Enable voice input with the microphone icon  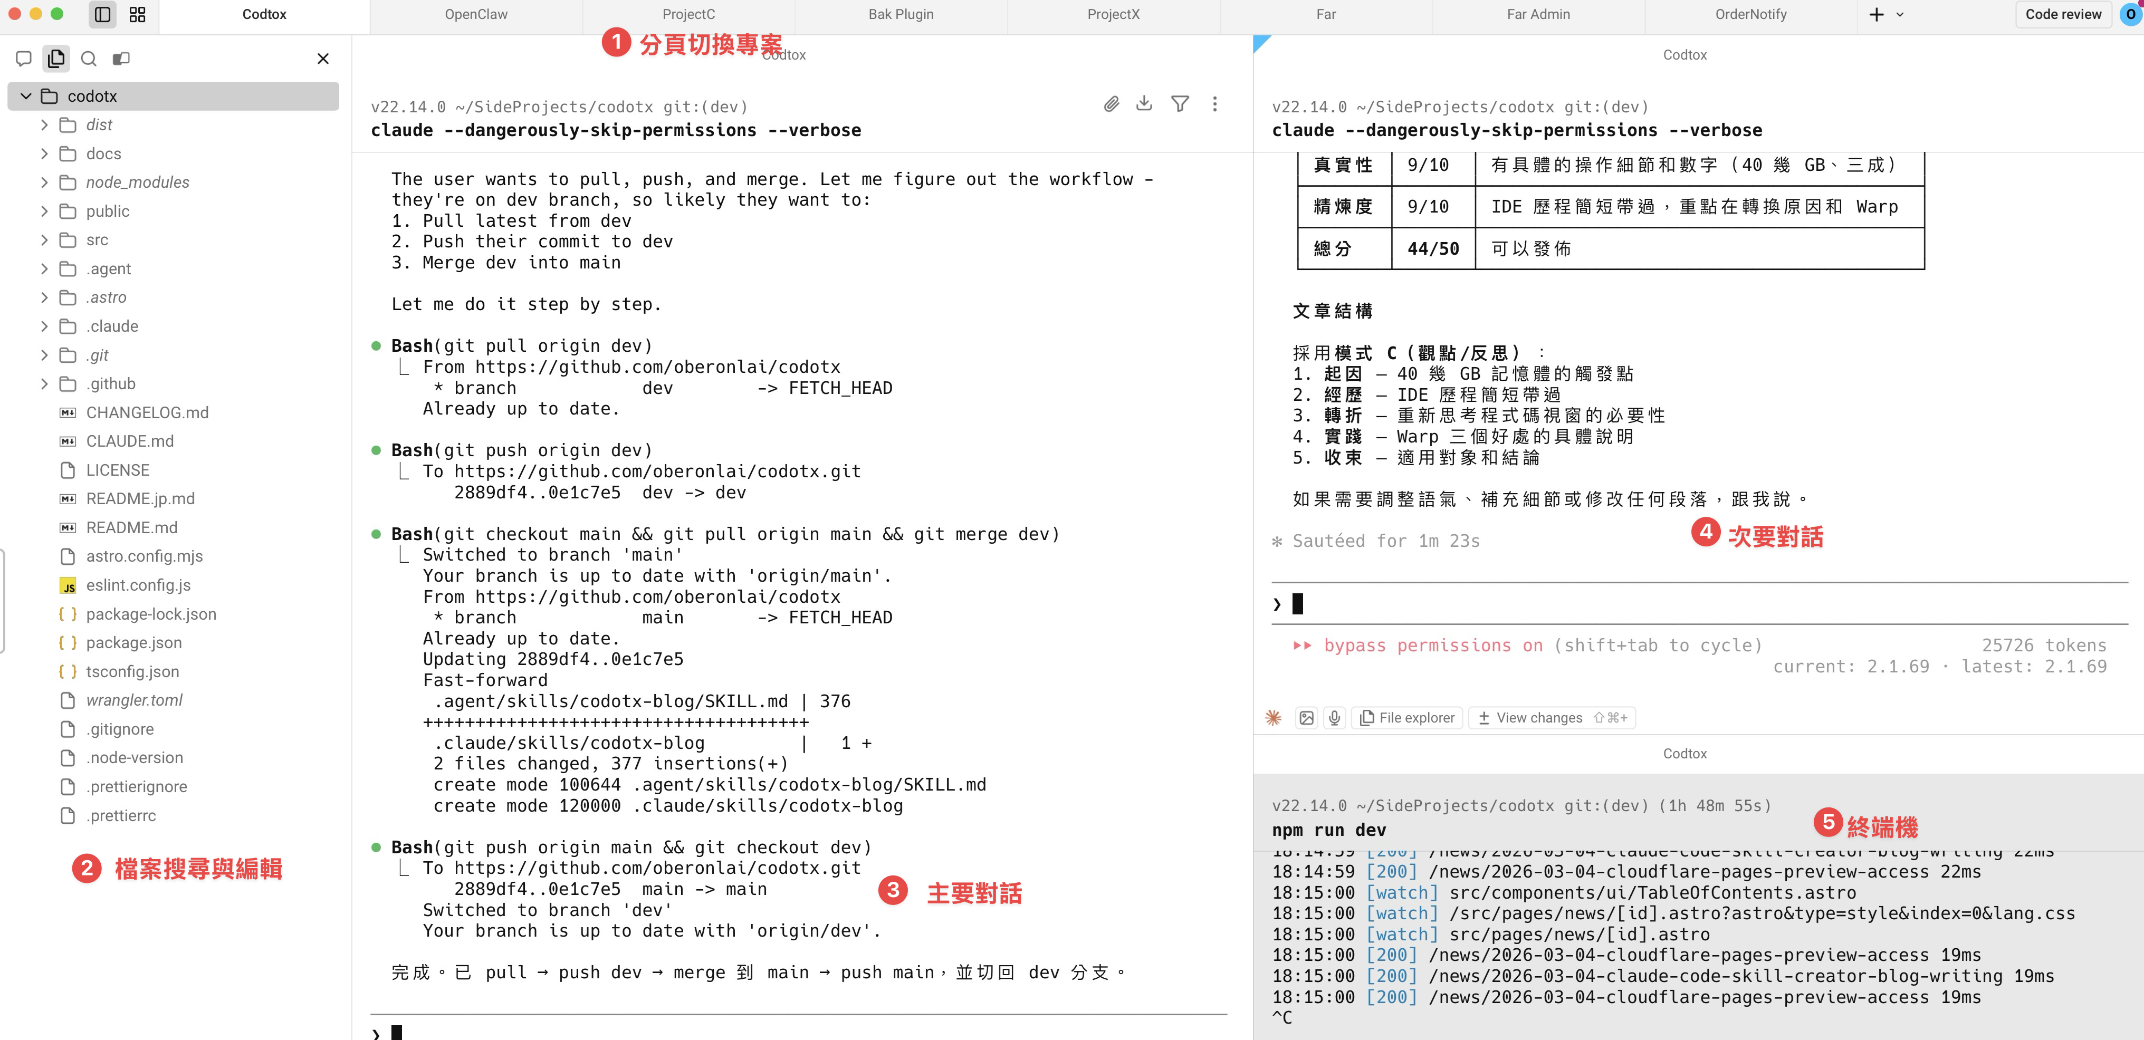(1334, 717)
